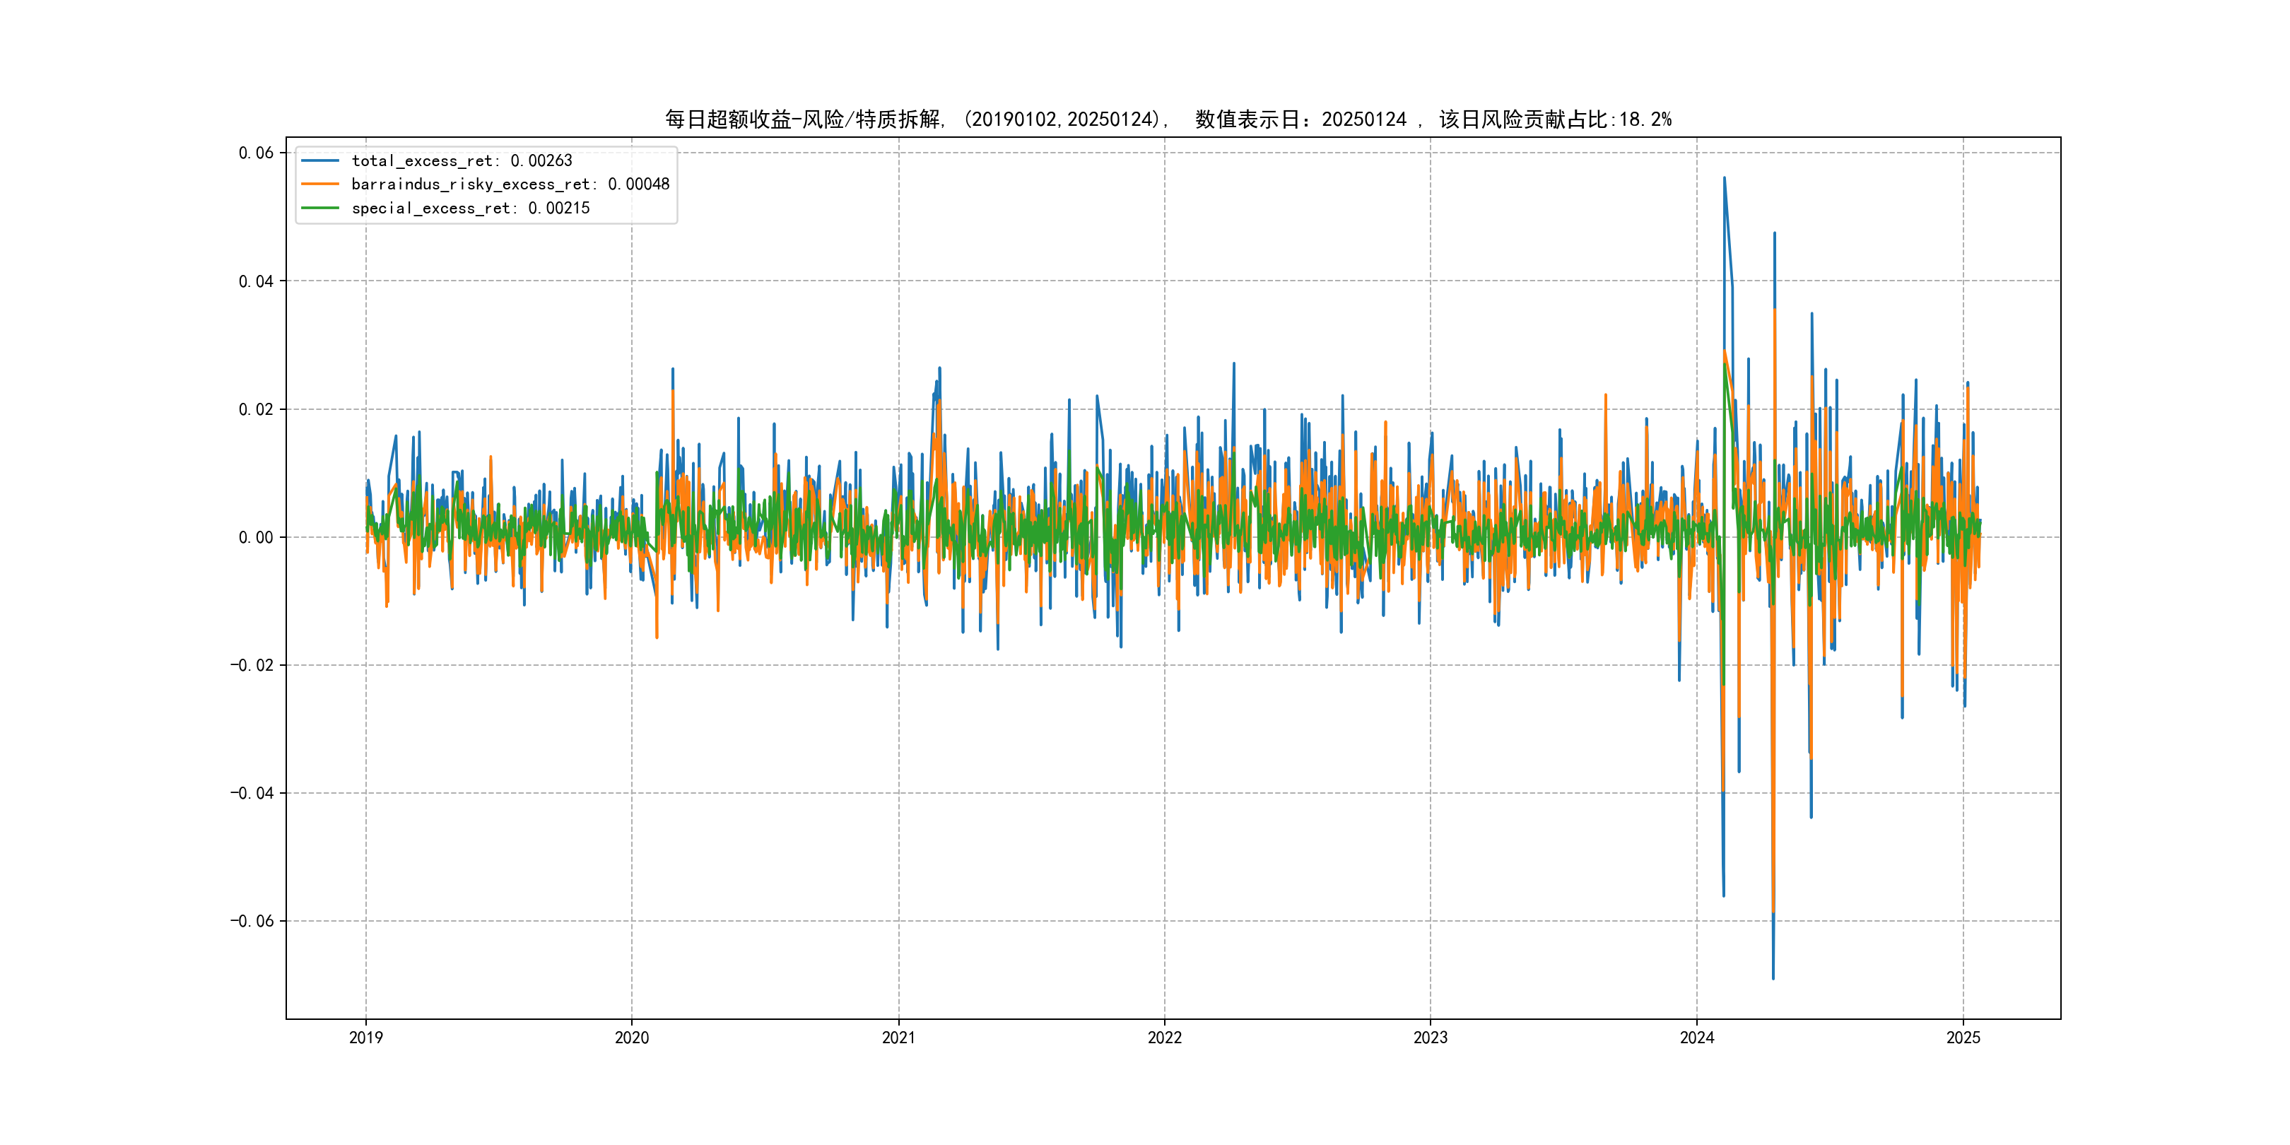This screenshot has width=2290, height=1145.
Task: Click the orange barraindus_risky_excess_ret legend line
Action: [320, 184]
